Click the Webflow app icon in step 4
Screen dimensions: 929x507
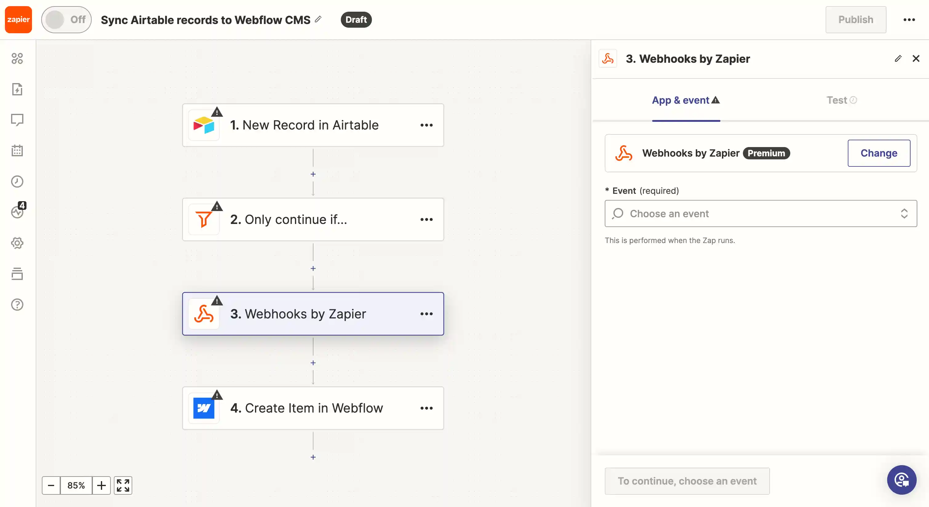tap(204, 408)
